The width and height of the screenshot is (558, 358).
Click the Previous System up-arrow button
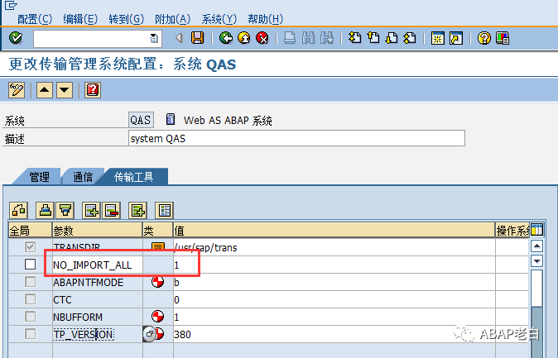click(45, 90)
